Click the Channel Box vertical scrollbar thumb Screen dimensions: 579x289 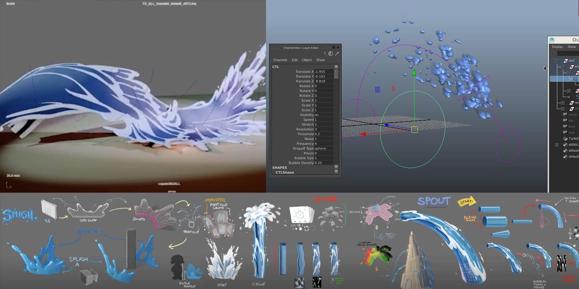(x=336, y=74)
